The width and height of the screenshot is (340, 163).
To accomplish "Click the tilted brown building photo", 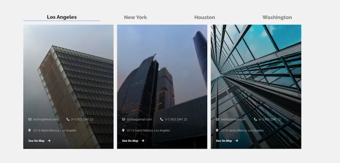I will pyautogui.click(x=68, y=86).
